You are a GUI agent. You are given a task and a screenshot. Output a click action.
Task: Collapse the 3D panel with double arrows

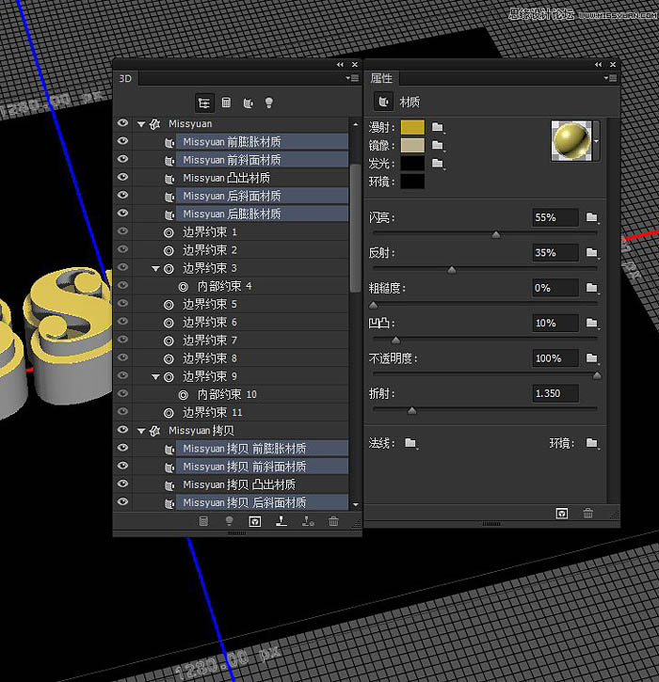pos(340,64)
